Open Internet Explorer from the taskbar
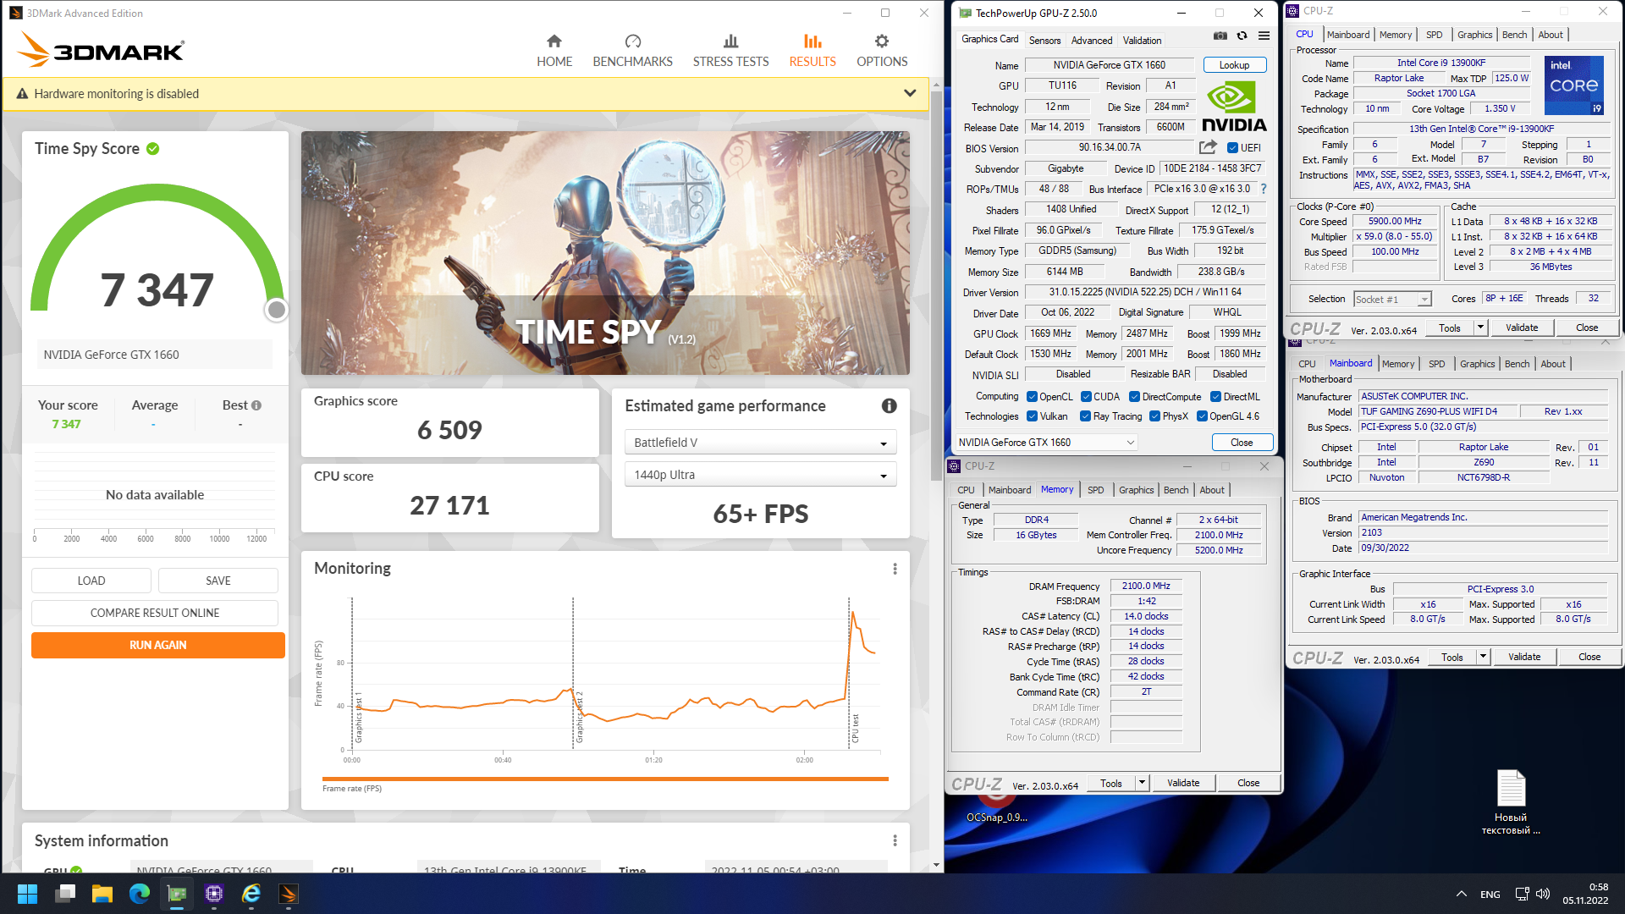The image size is (1625, 914). (x=251, y=894)
